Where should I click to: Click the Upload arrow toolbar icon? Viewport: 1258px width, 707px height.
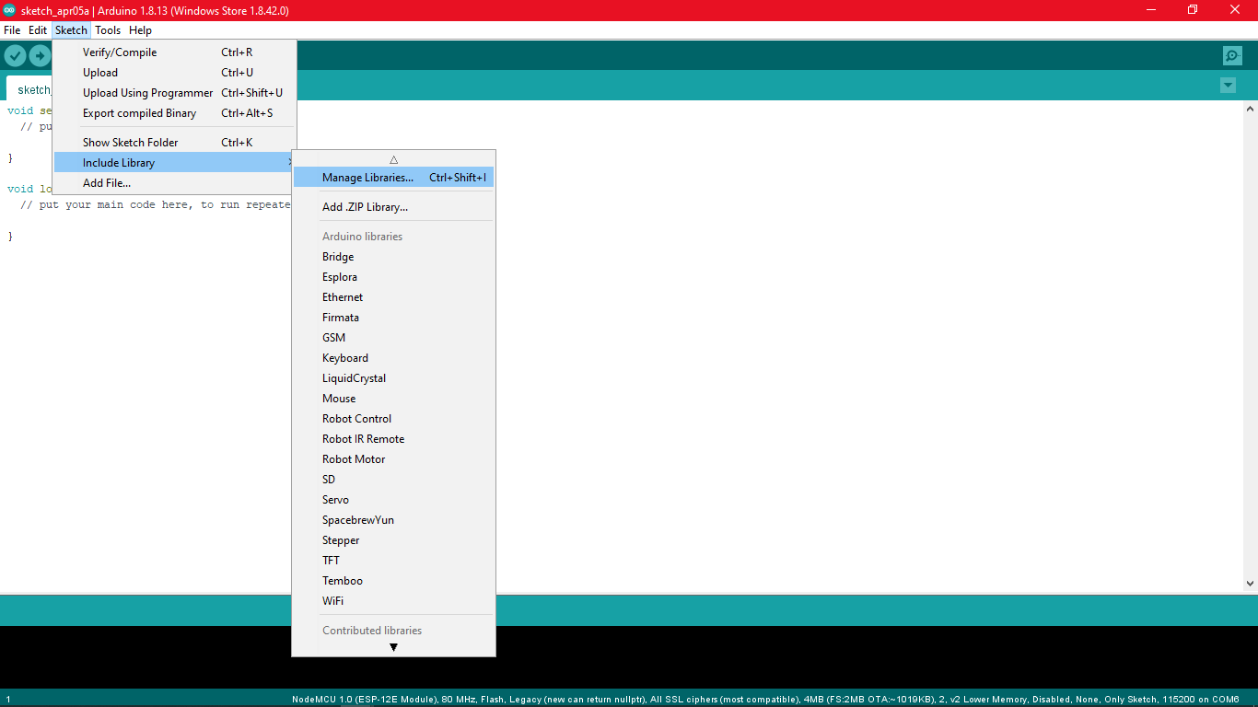pyautogui.click(x=40, y=56)
